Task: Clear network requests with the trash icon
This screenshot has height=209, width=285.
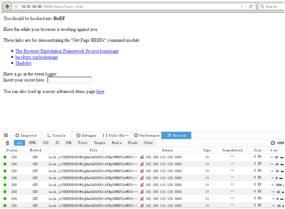Action: tap(8, 143)
